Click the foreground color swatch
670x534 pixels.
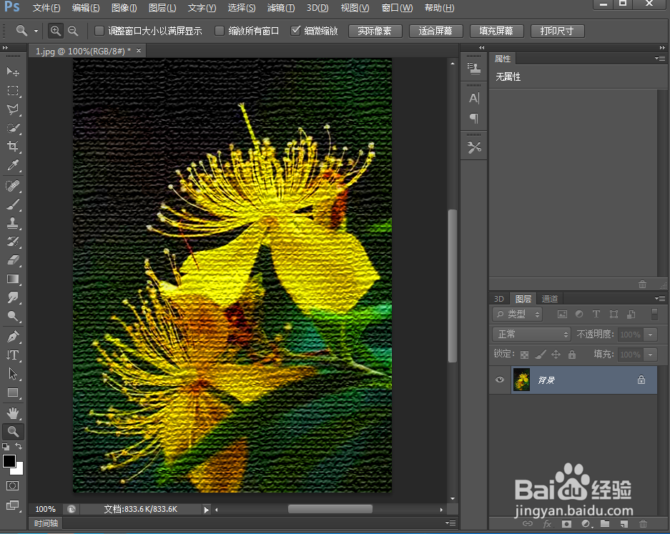9,461
